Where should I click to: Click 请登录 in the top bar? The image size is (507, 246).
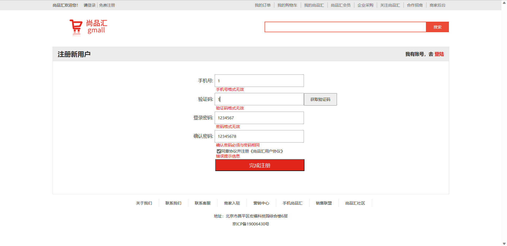point(89,5)
